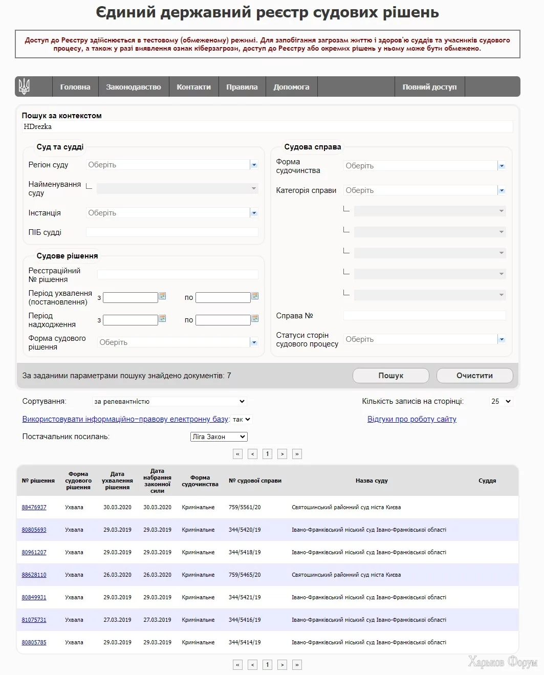This screenshot has height=675, width=544.
Task: Open the Допомога menu item
Action: pos(291,87)
